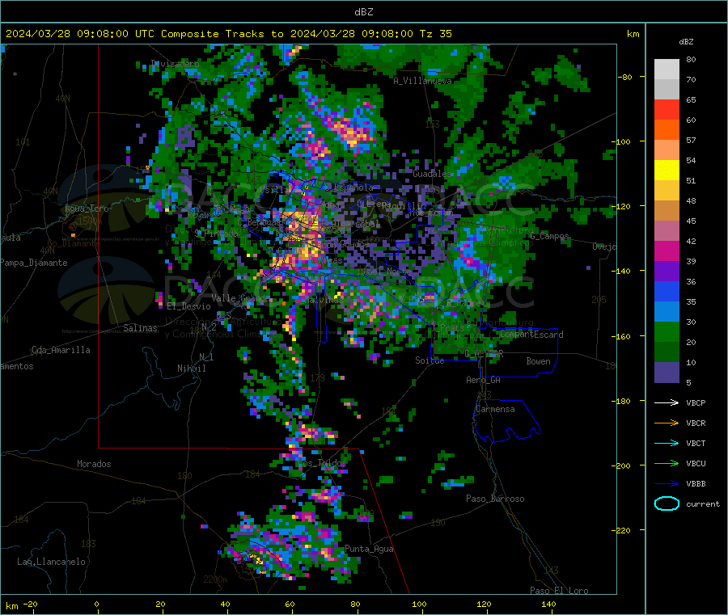Click the Valle_Grande map label
The width and height of the screenshot is (728, 615).
(240, 298)
